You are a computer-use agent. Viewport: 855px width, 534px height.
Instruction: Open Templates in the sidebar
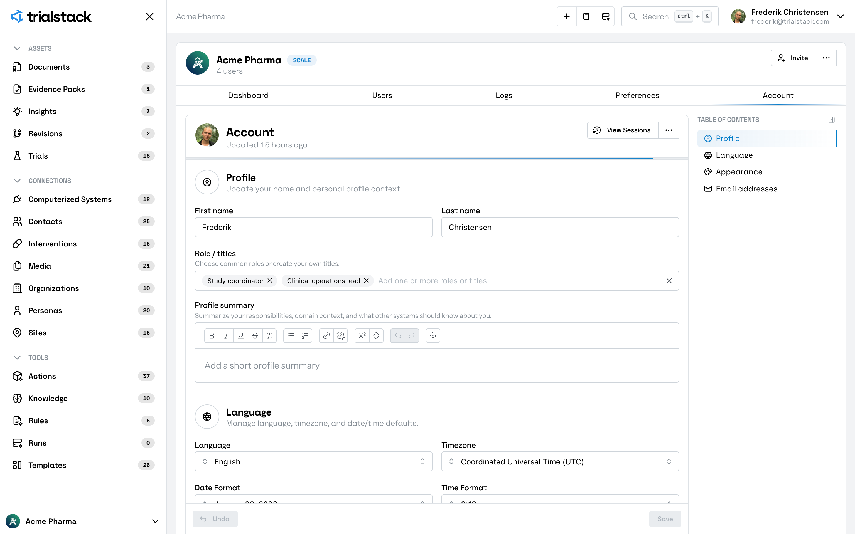coord(83,465)
